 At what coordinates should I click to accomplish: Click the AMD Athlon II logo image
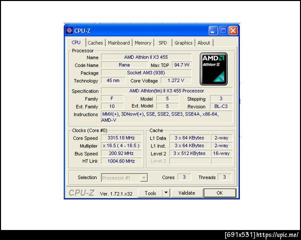pyautogui.click(x=214, y=69)
